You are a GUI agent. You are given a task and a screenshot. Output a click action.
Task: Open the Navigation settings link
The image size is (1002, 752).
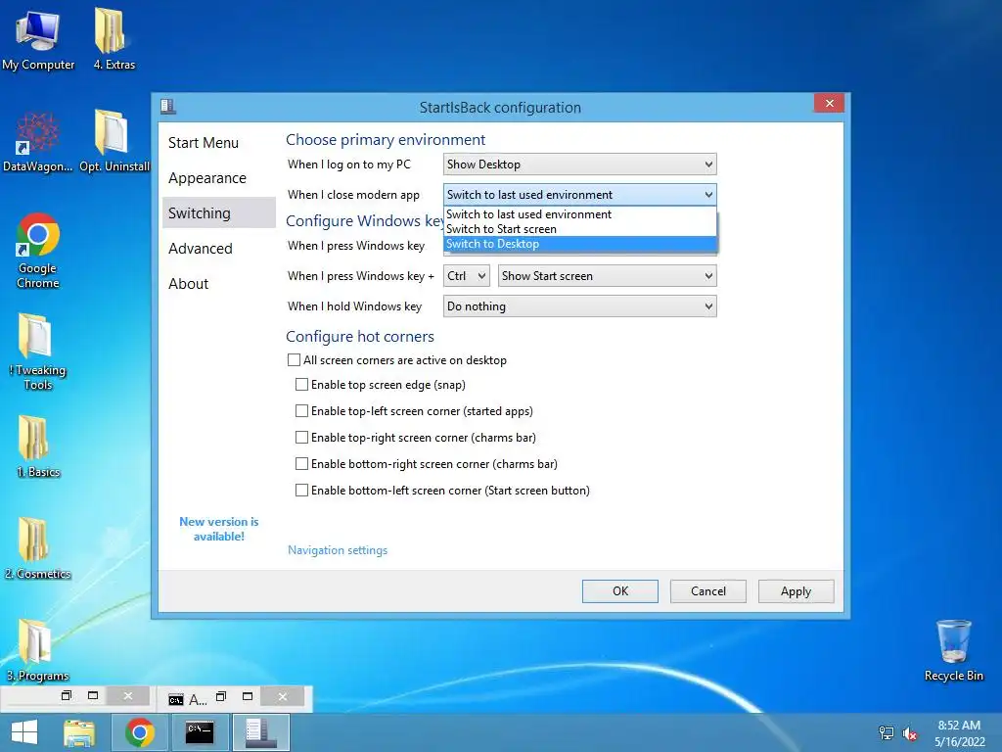tap(338, 550)
